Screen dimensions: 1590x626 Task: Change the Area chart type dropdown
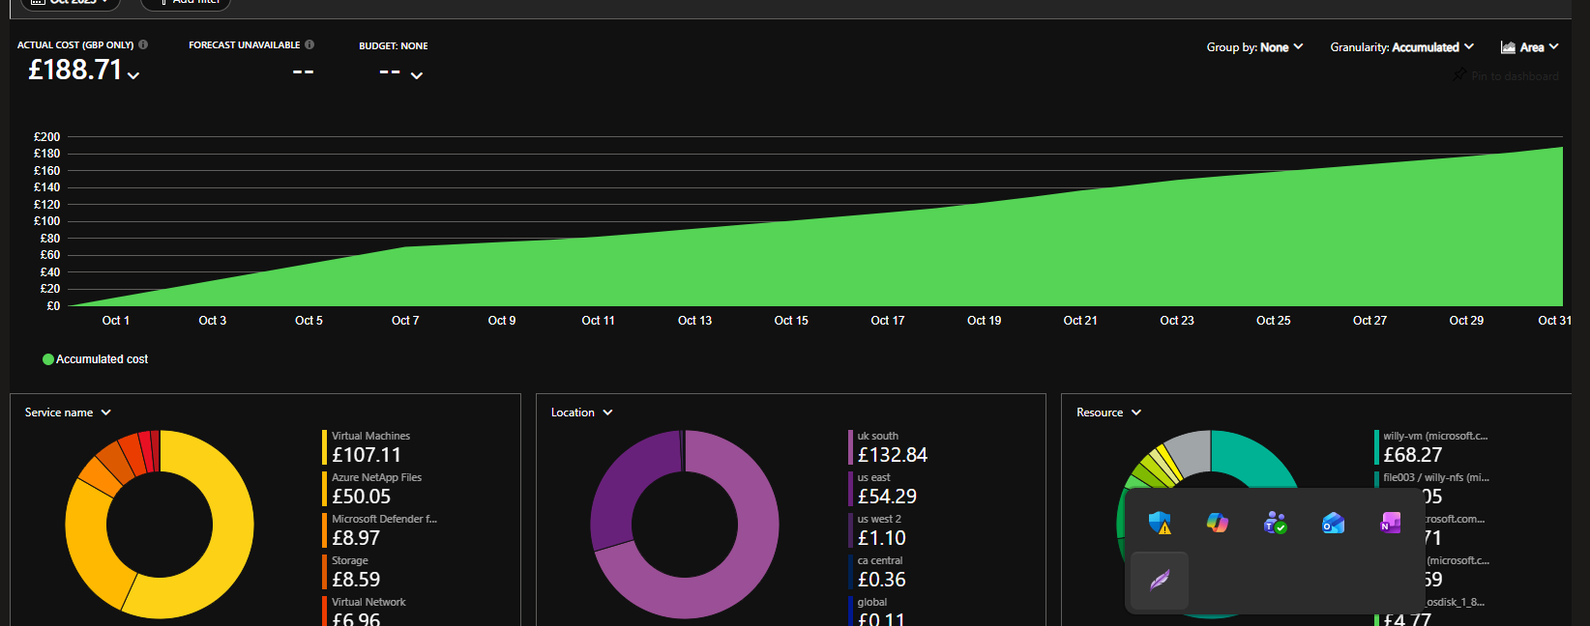tap(1529, 47)
